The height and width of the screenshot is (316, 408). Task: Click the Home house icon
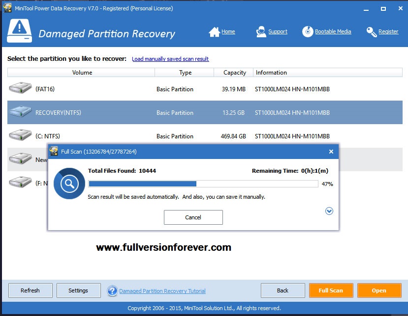tap(214, 32)
